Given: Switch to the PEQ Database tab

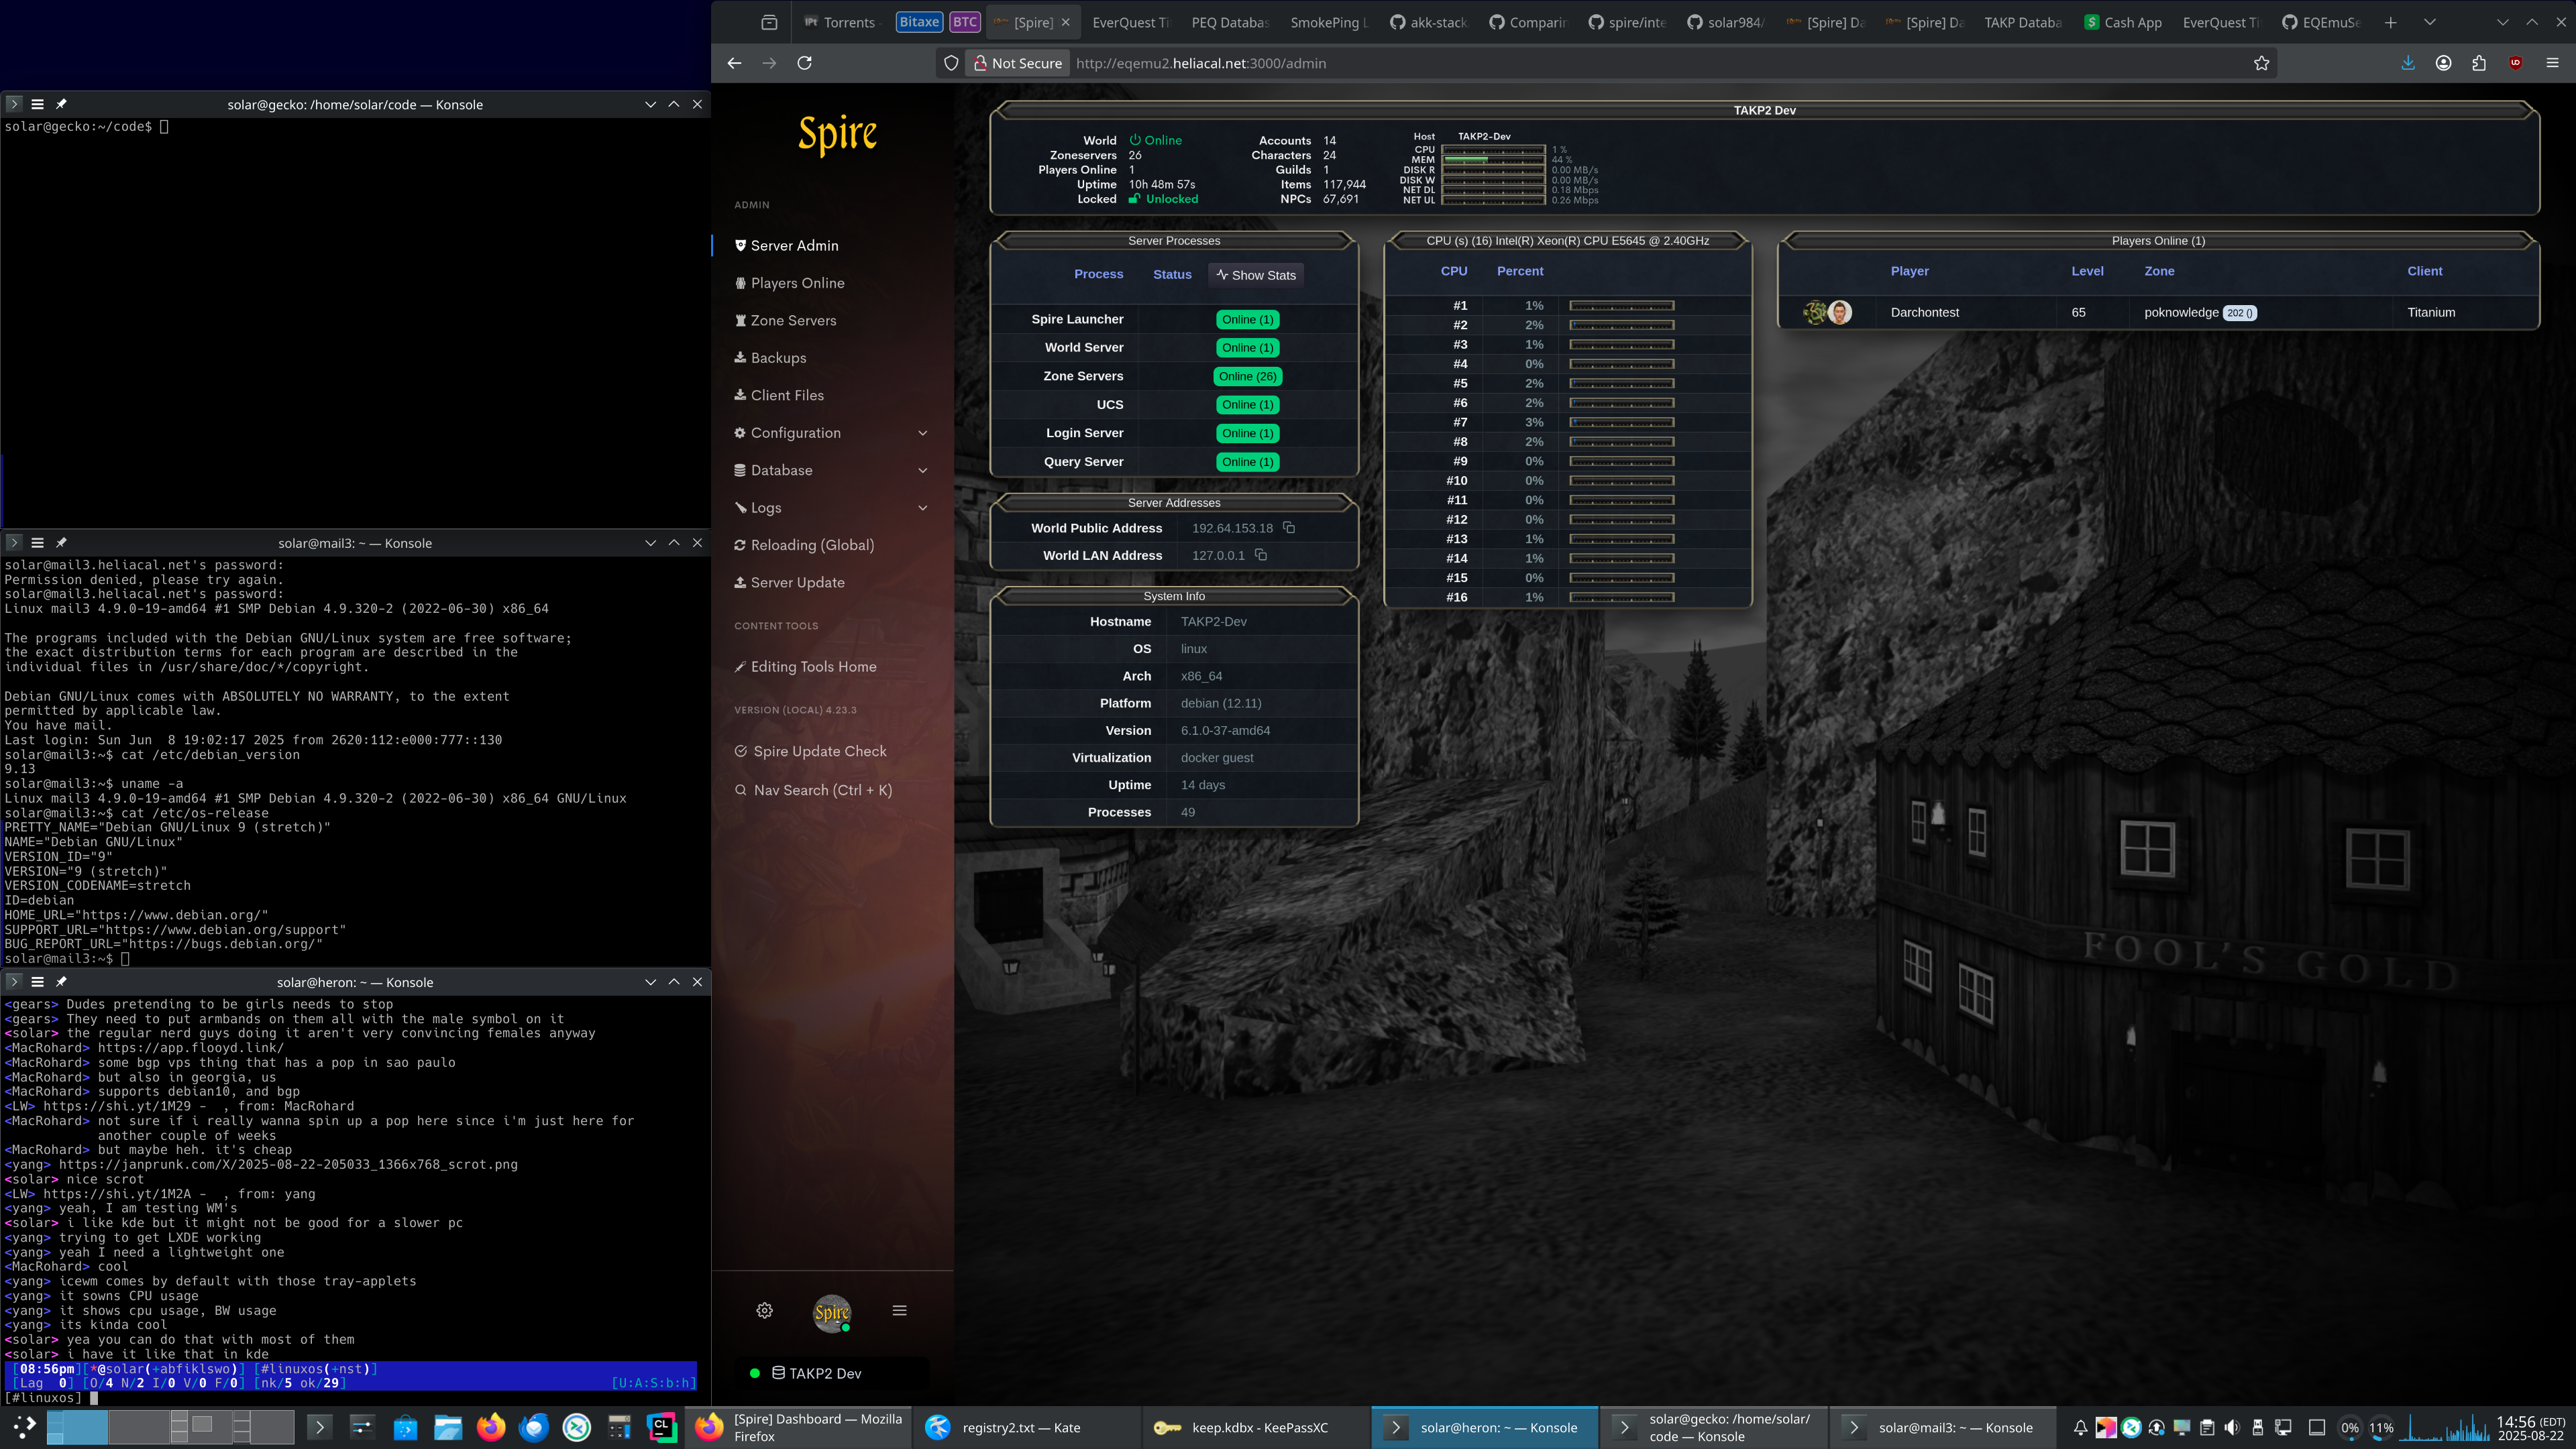Looking at the screenshot, I should tap(1229, 22).
